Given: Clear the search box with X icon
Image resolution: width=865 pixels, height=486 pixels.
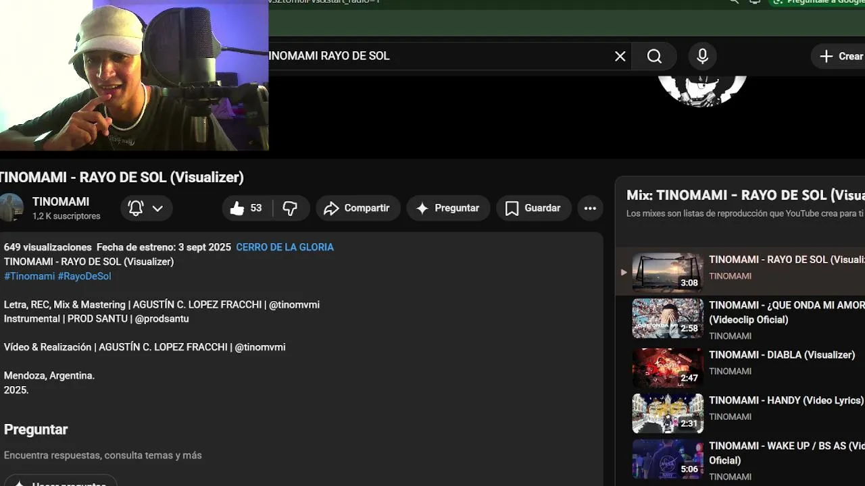Looking at the screenshot, I should tap(620, 56).
